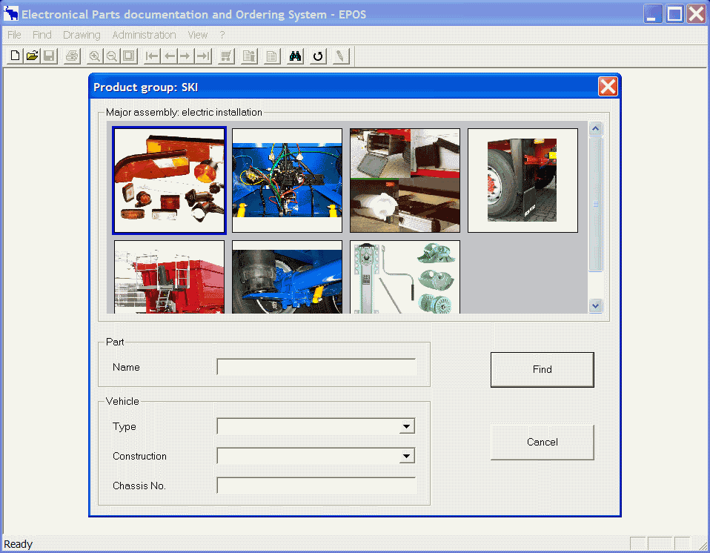Image resolution: width=710 pixels, height=553 pixels.
Task: Select the wheel mudflap thumbnail
Action: 522,180
